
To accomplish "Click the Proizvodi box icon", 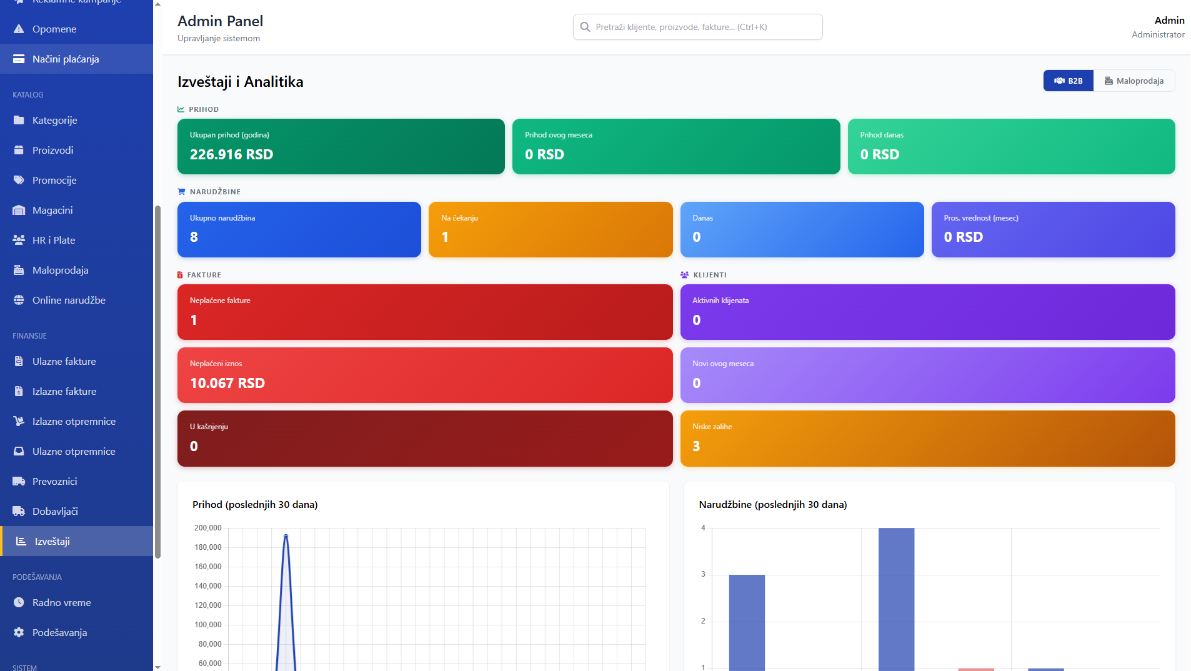I will 19,150.
